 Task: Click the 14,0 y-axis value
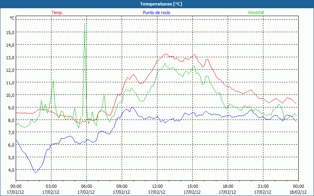point(10,45)
